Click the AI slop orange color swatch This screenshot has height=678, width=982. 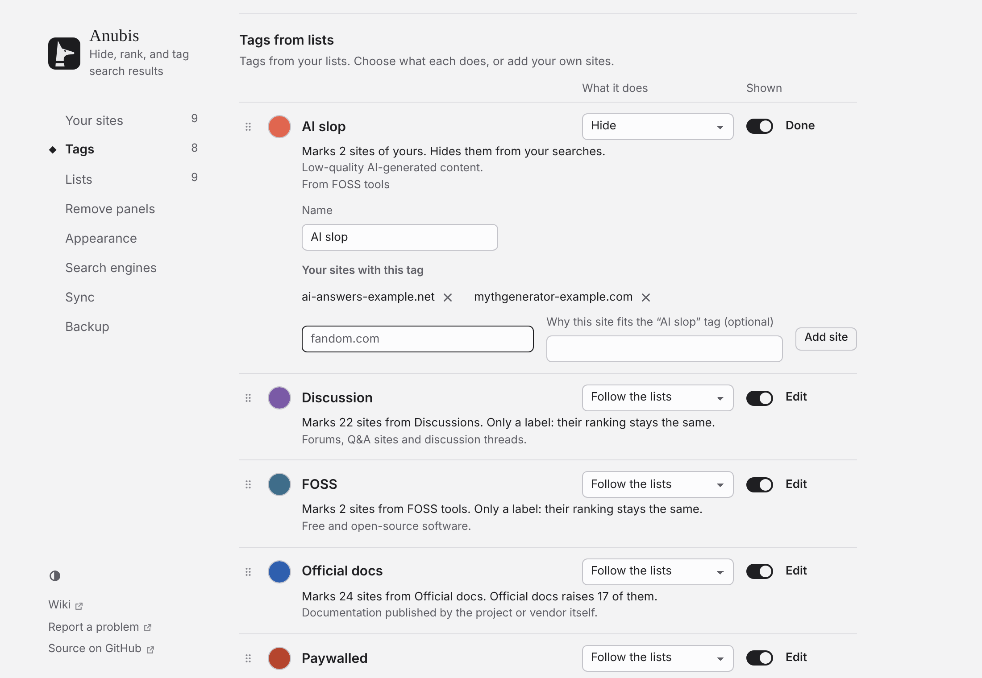[279, 127]
